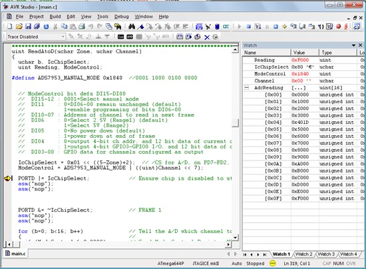Select the Watch 1 tab

[281, 254]
